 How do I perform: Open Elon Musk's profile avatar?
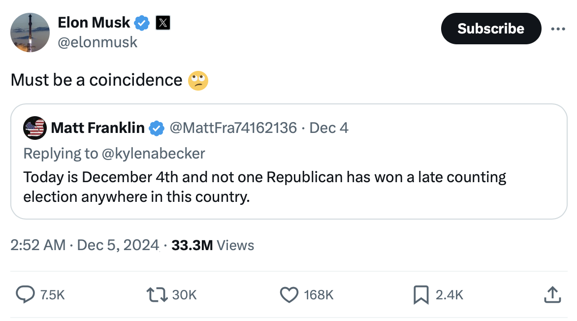point(30,32)
